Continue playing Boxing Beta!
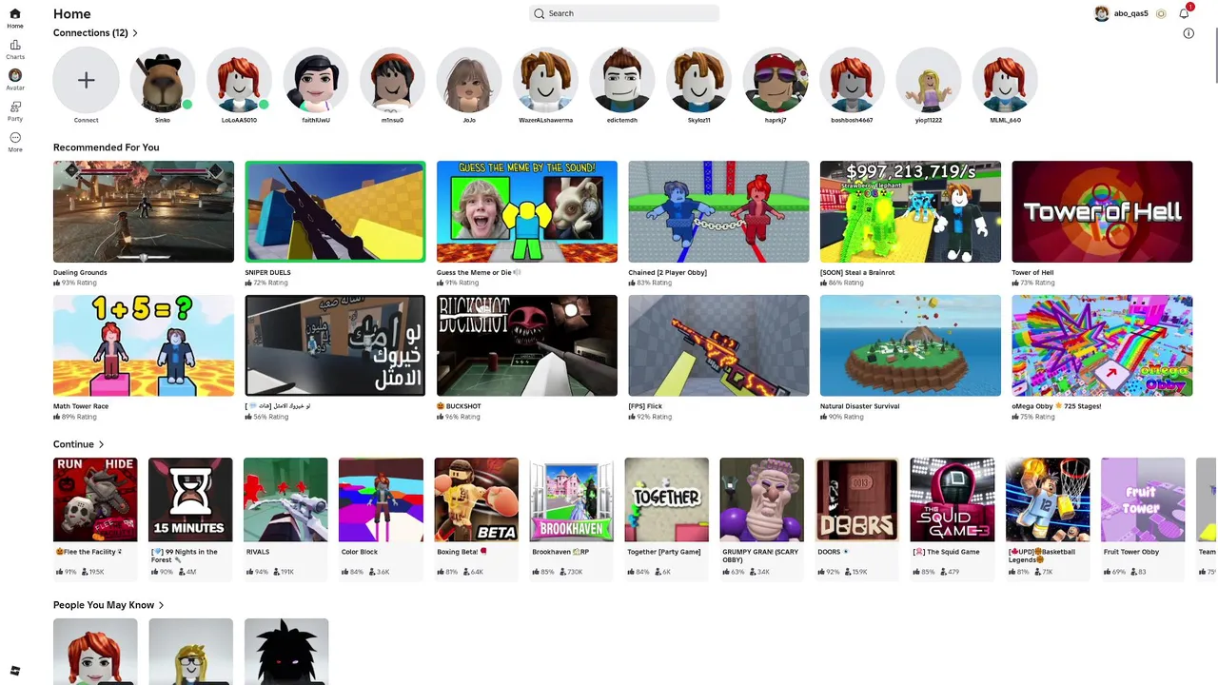The image size is (1218, 685). [x=476, y=499]
